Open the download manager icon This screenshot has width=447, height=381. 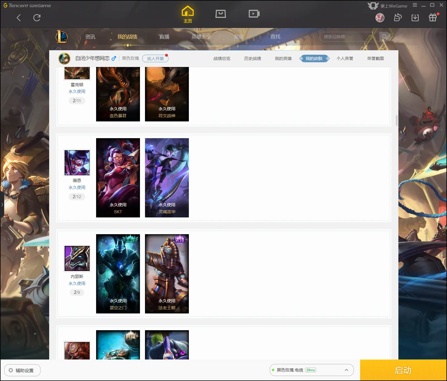(415, 18)
